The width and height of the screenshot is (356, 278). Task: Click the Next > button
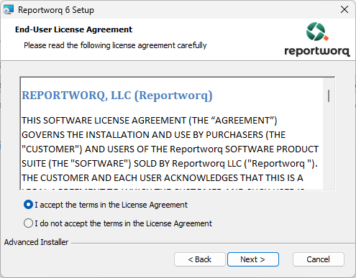tap(253, 259)
